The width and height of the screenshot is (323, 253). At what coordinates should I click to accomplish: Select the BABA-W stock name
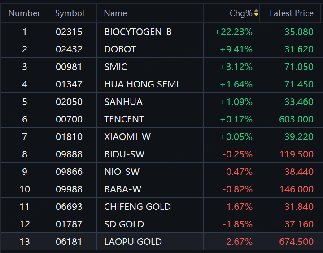(x=122, y=189)
